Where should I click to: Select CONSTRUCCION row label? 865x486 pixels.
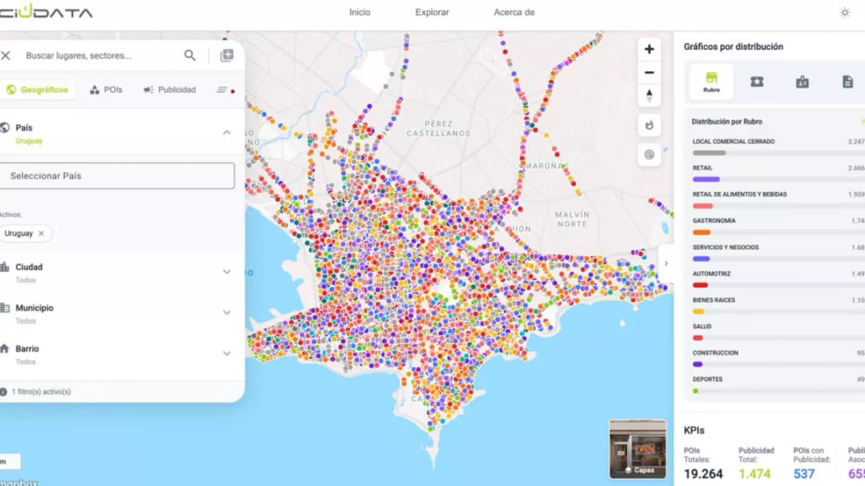click(715, 353)
